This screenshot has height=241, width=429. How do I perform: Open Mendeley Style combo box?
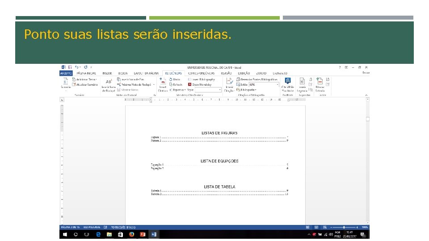click(x=208, y=90)
